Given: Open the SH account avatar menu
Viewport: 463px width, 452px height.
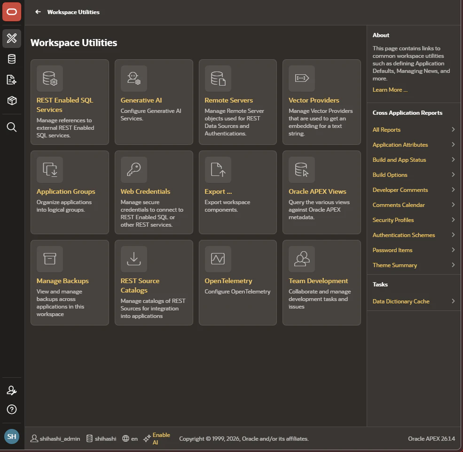Looking at the screenshot, I should (12, 436).
